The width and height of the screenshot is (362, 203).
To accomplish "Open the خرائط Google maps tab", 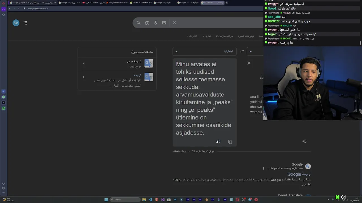I will coord(225,36).
